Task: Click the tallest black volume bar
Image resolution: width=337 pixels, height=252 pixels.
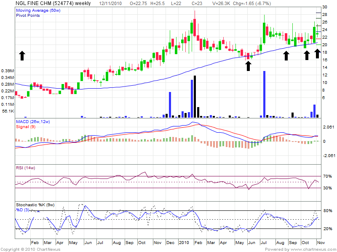Action: click(195, 96)
